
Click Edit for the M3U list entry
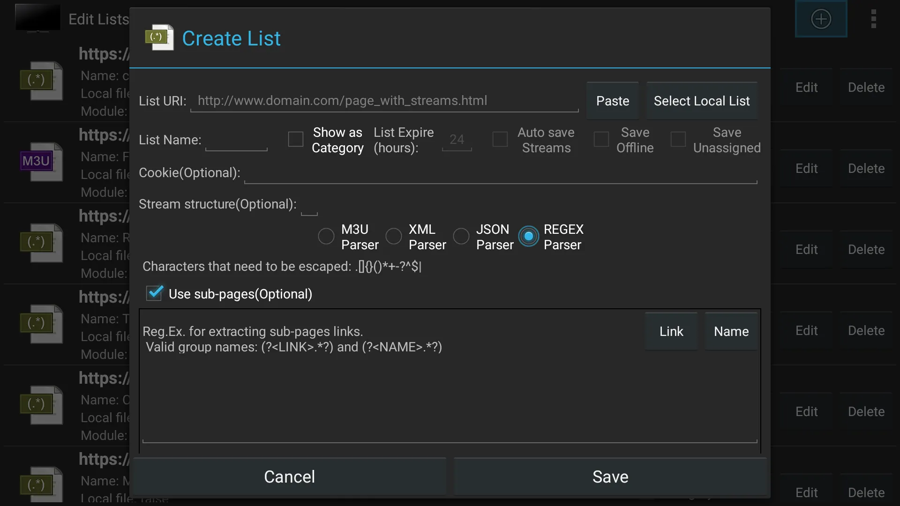pyautogui.click(x=806, y=169)
